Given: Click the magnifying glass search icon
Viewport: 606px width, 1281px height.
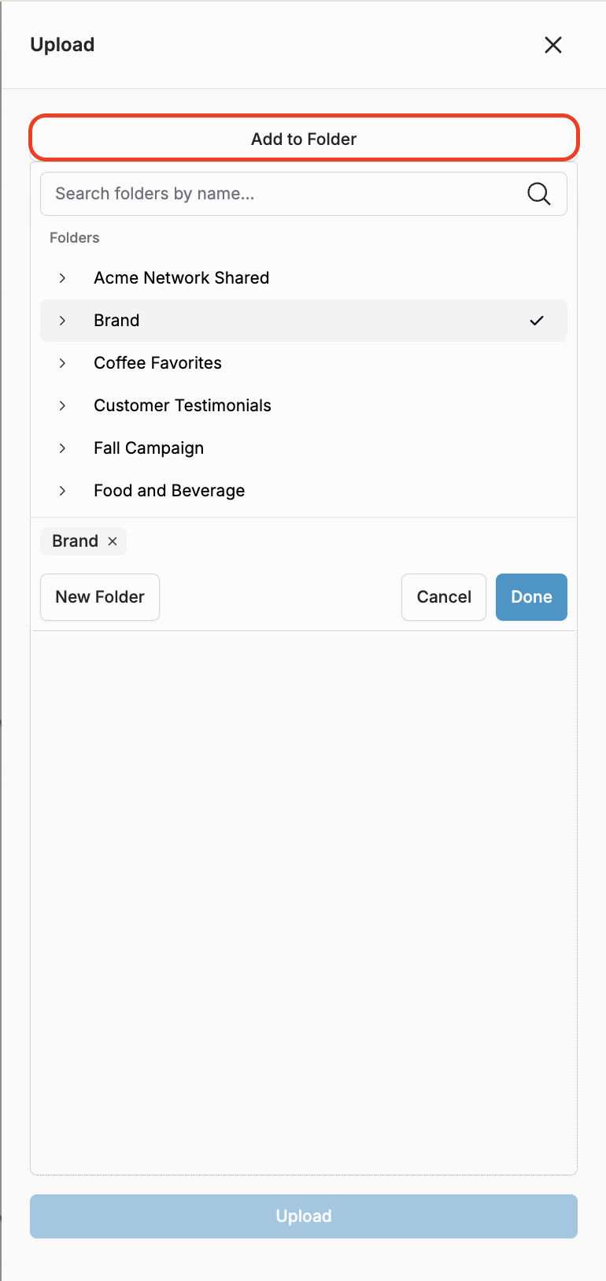Looking at the screenshot, I should 538,194.
